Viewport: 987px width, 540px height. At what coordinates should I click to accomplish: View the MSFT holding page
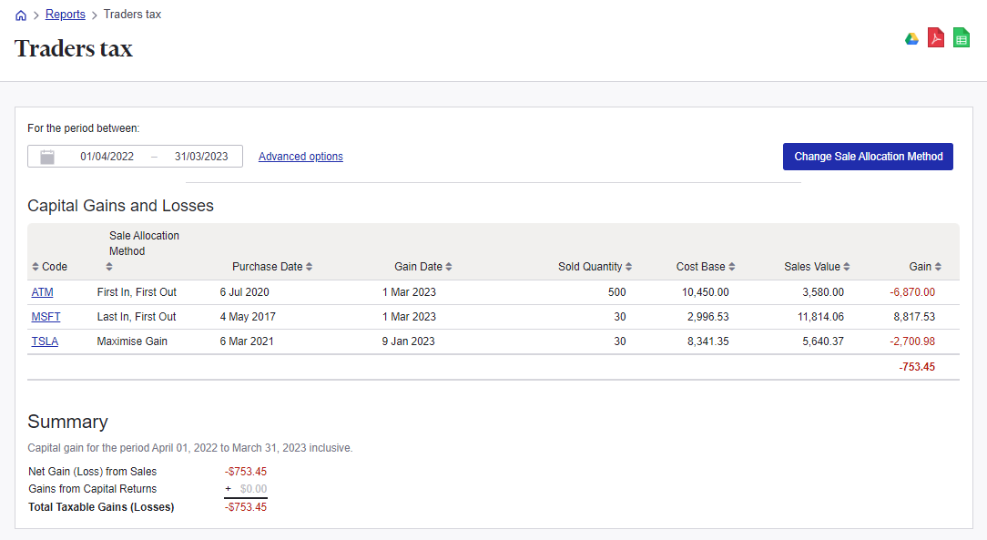(46, 317)
